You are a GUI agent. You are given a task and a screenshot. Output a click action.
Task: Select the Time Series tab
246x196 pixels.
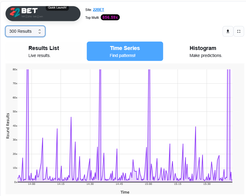[x=125, y=51]
